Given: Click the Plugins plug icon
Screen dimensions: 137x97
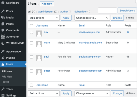Looking at the screenshot, I should coord(3,58).
